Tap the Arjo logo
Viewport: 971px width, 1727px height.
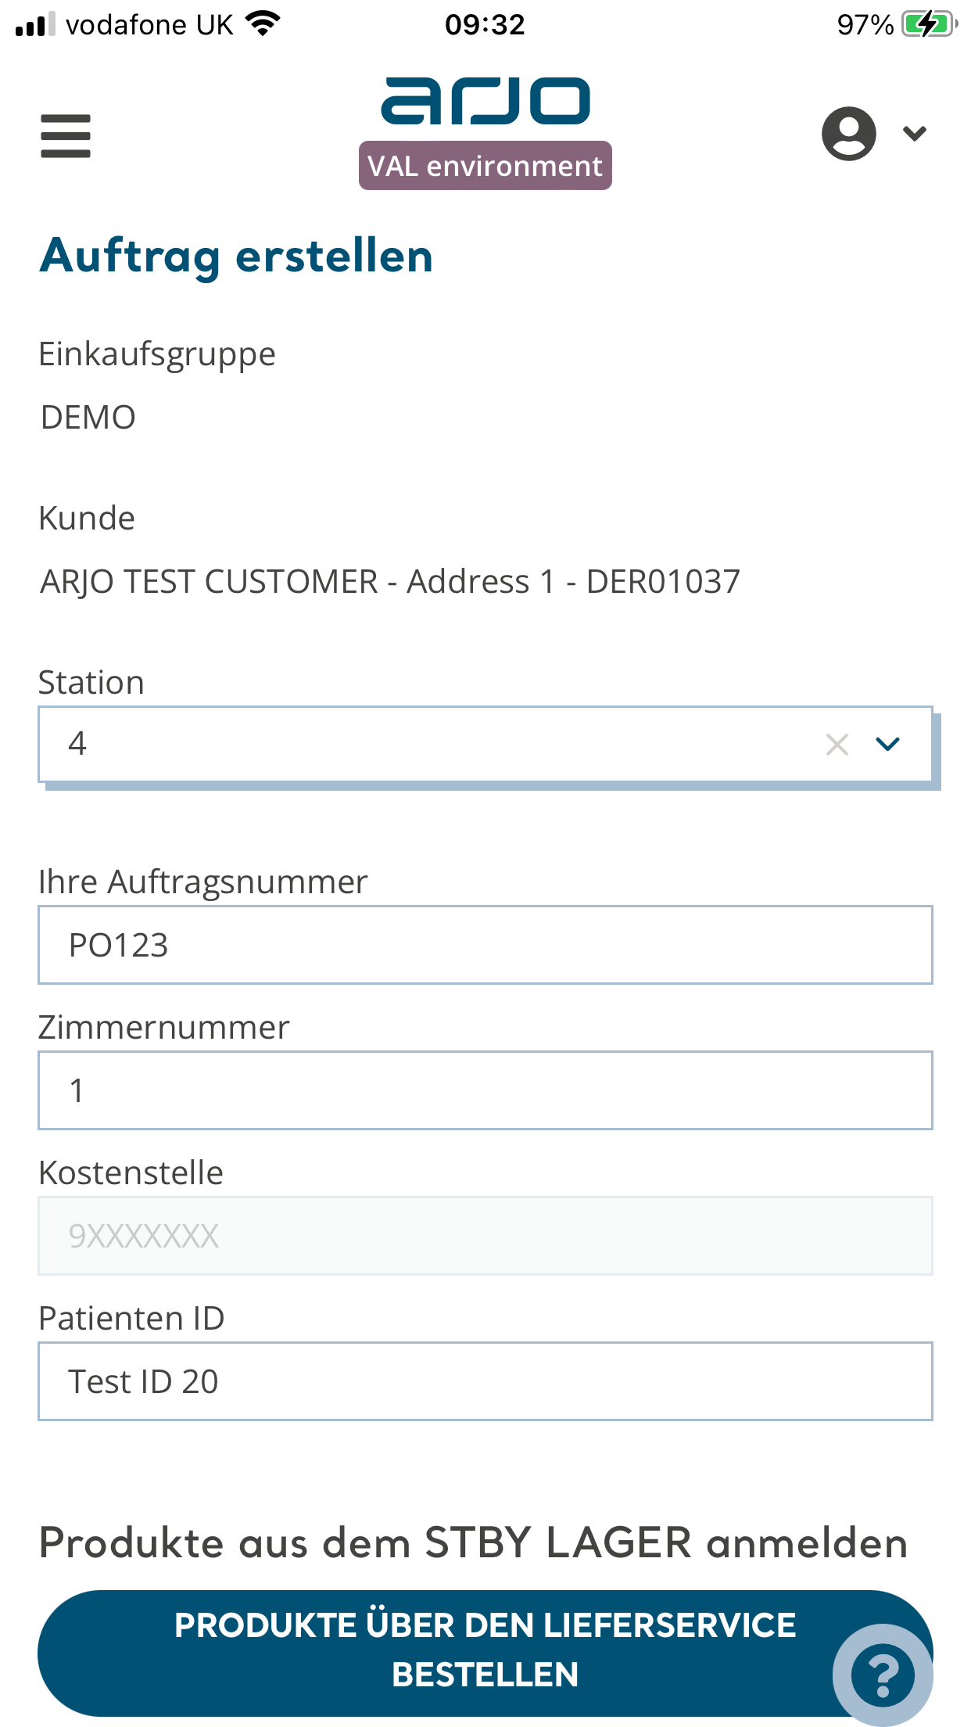click(x=485, y=100)
